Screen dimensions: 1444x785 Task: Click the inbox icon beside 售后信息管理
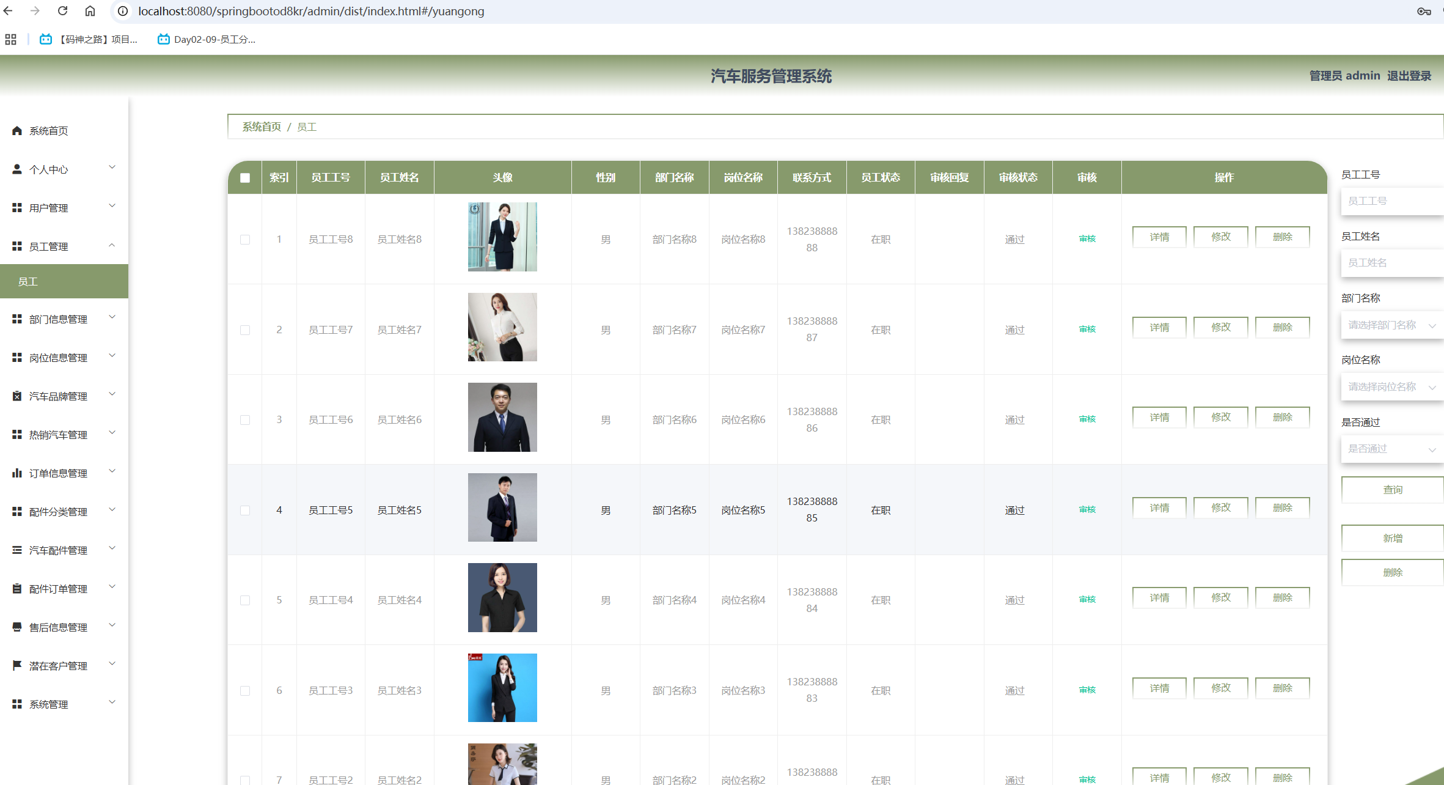17,627
